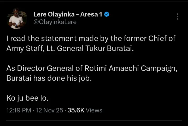Screen dimensions: 188x126
Task: Click the 35.6K view count number
Action: click(x=76, y=110)
